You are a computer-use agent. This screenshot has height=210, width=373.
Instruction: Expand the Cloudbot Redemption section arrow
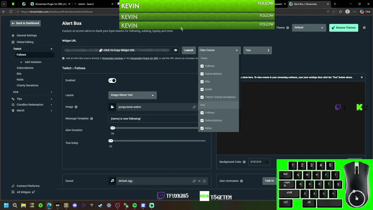51,105
